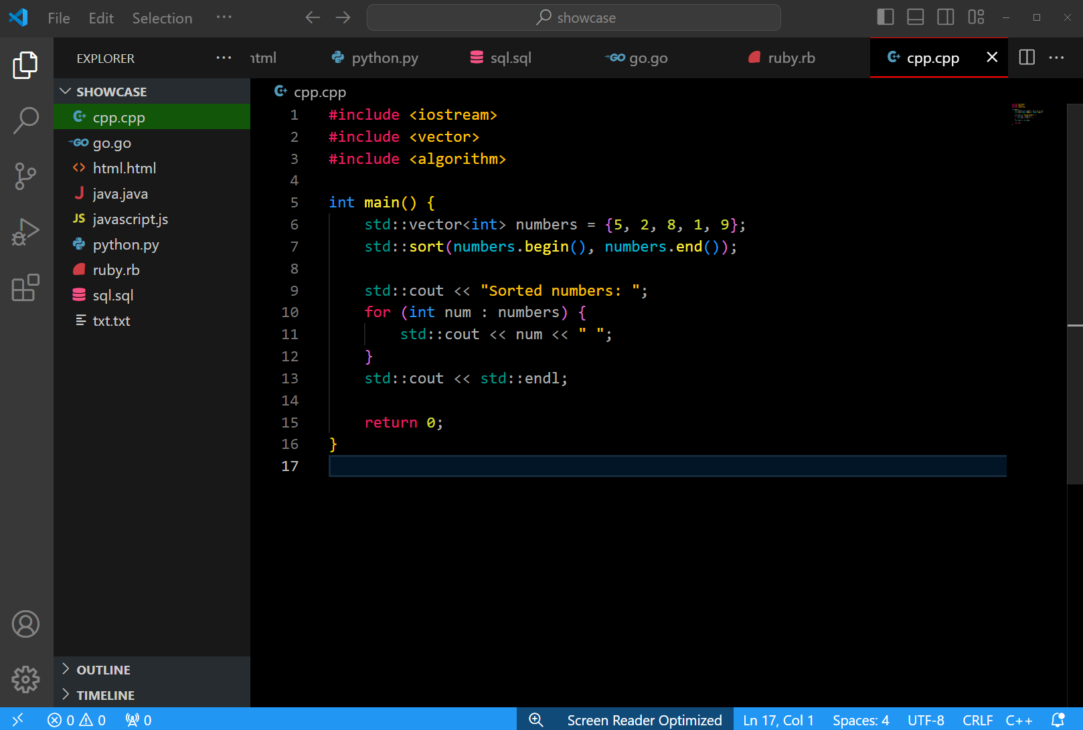
Task: Click Ln 17, Col 1 indicator
Action: click(778, 720)
